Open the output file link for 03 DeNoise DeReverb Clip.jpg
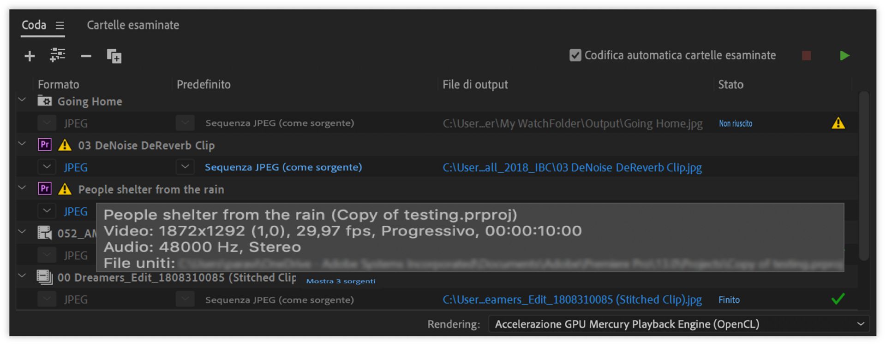The image size is (886, 346). (572, 167)
